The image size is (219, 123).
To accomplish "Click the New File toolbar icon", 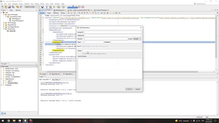I will pos(2,7).
